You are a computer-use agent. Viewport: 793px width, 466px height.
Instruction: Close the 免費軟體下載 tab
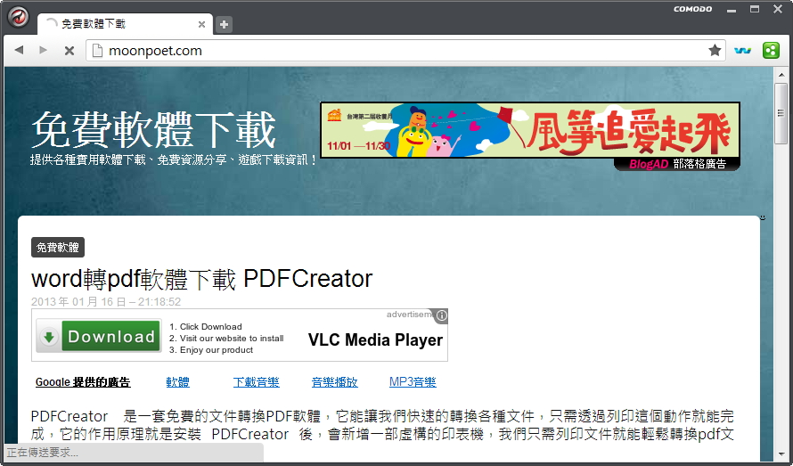[x=202, y=24]
